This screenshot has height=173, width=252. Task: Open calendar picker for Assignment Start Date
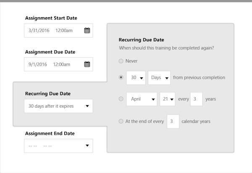87,30
